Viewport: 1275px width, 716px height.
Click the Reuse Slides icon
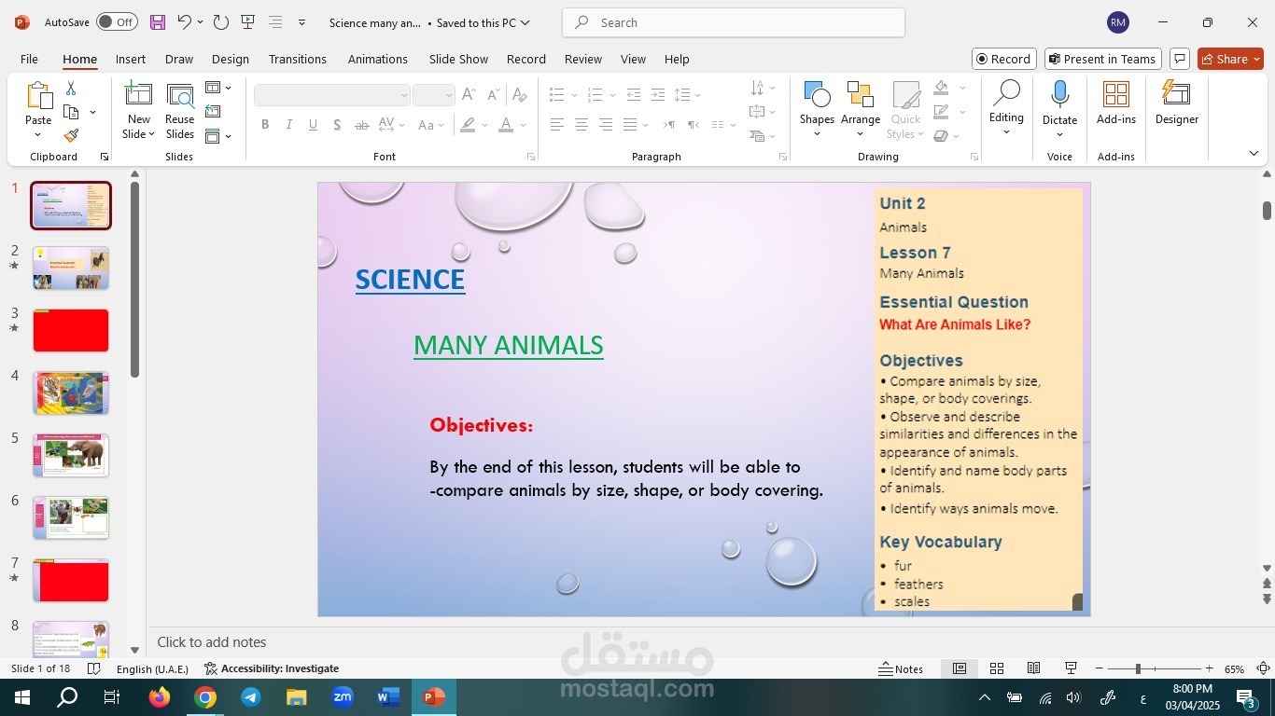tap(180, 95)
